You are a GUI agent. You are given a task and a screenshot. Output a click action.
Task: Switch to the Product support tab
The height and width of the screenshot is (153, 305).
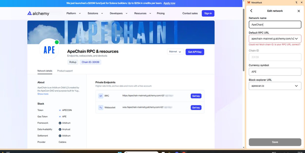pos(65,71)
